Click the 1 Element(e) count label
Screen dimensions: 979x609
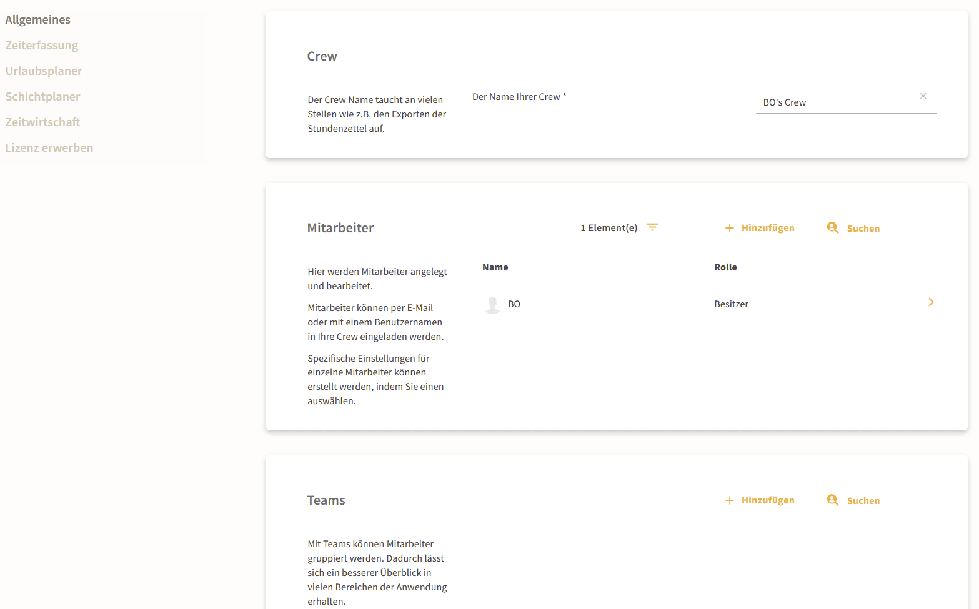[x=609, y=228]
